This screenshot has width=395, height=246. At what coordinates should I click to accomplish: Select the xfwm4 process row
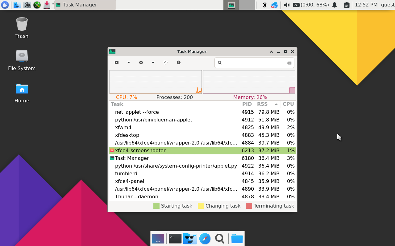tap(202, 127)
